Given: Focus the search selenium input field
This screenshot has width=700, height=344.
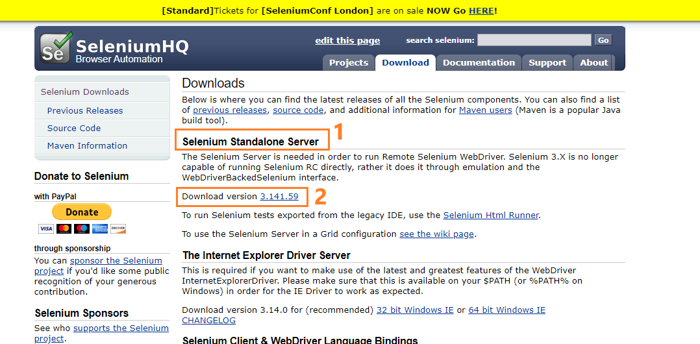Looking at the screenshot, I should [x=534, y=40].
